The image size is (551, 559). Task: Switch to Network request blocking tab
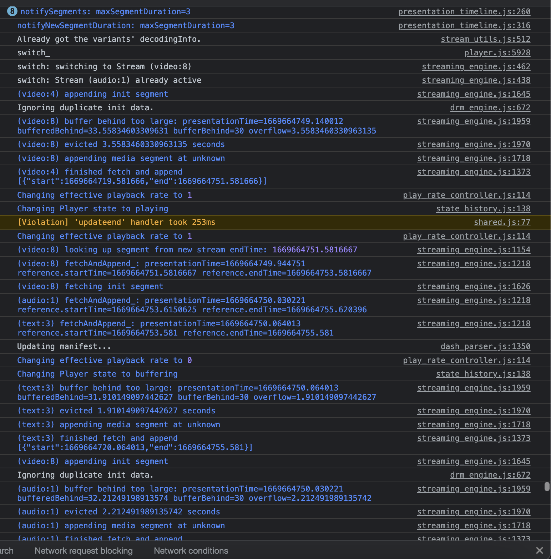[83, 550]
